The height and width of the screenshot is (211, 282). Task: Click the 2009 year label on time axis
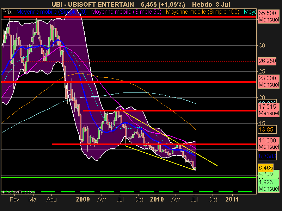(x=83, y=199)
